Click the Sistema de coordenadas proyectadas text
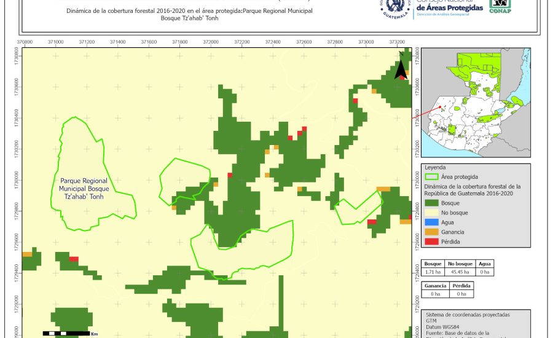553x338 pixels. pos(468,315)
